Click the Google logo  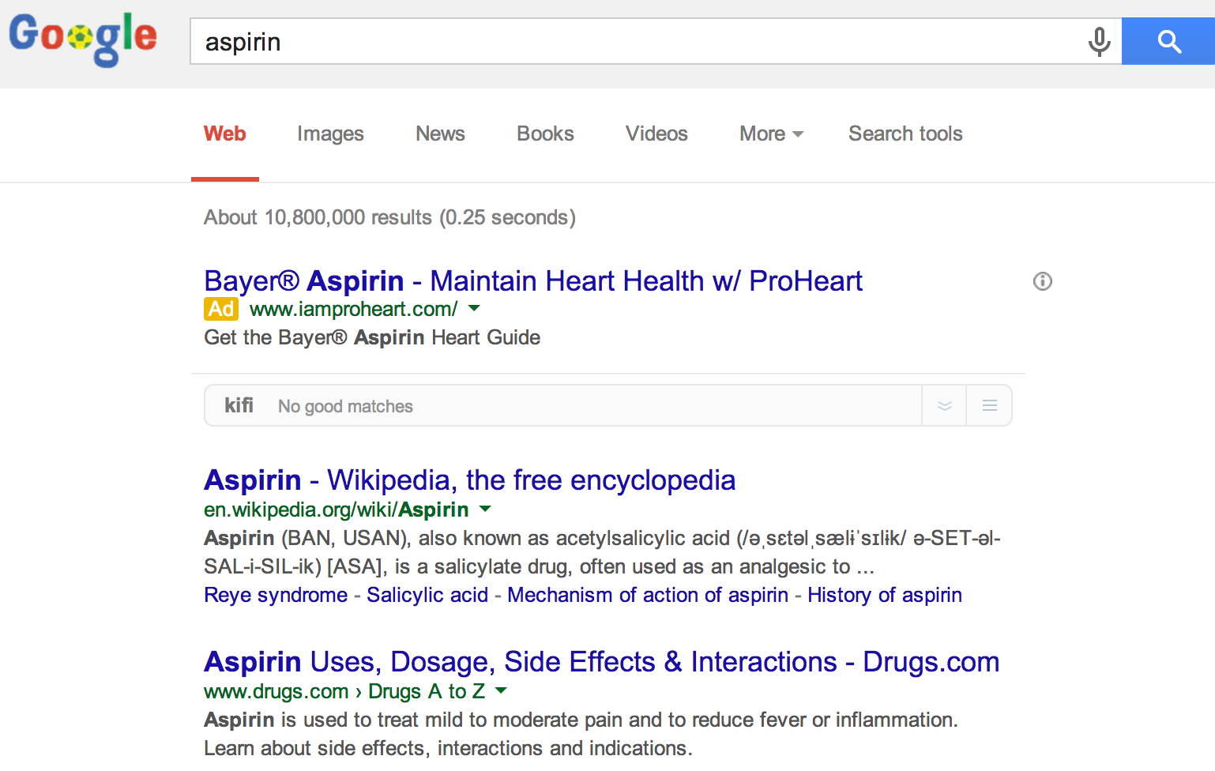83,38
